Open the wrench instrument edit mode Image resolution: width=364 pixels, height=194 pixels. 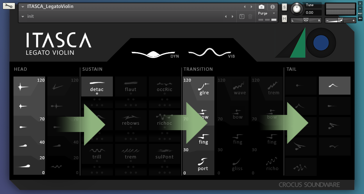pos(9,6)
